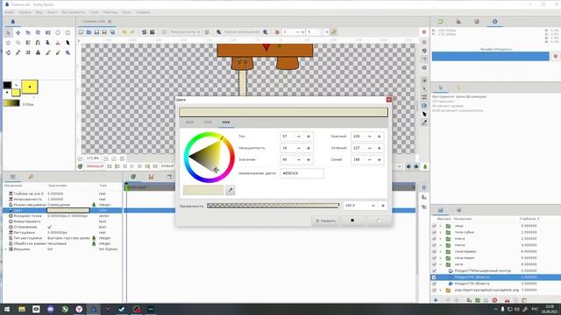Open the Файл menu
The width and height of the screenshot is (561, 315).
pyautogui.click(x=10, y=12)
